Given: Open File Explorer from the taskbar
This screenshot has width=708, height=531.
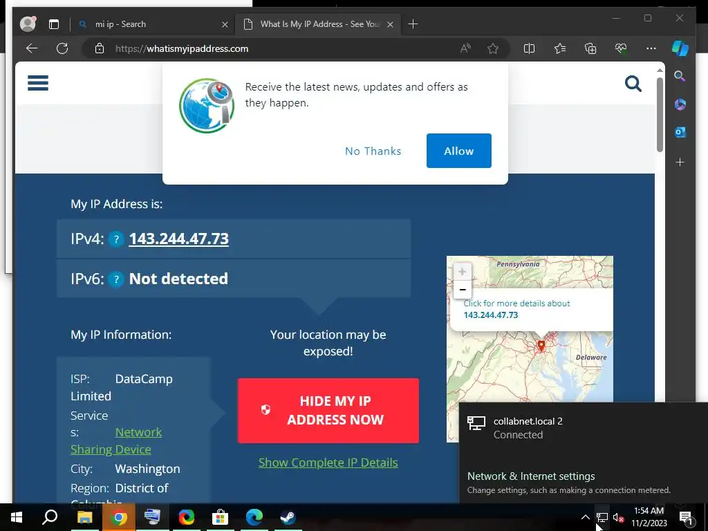Looking at the screenshot, I should tap(85, 517).
